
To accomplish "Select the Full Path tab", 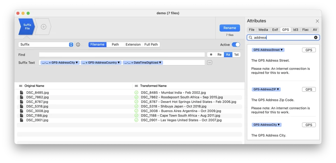I will [151, 44].
